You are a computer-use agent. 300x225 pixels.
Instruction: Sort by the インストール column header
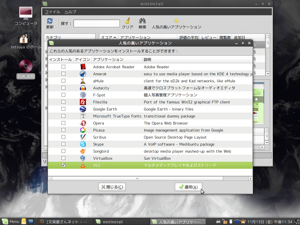click(60, 59)
